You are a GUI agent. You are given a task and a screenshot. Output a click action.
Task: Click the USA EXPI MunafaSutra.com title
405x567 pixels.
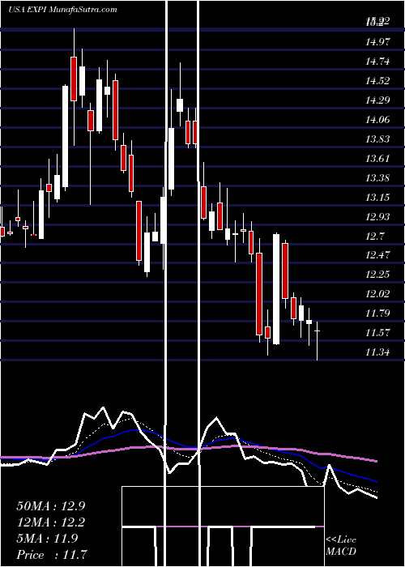click(62, 10)
